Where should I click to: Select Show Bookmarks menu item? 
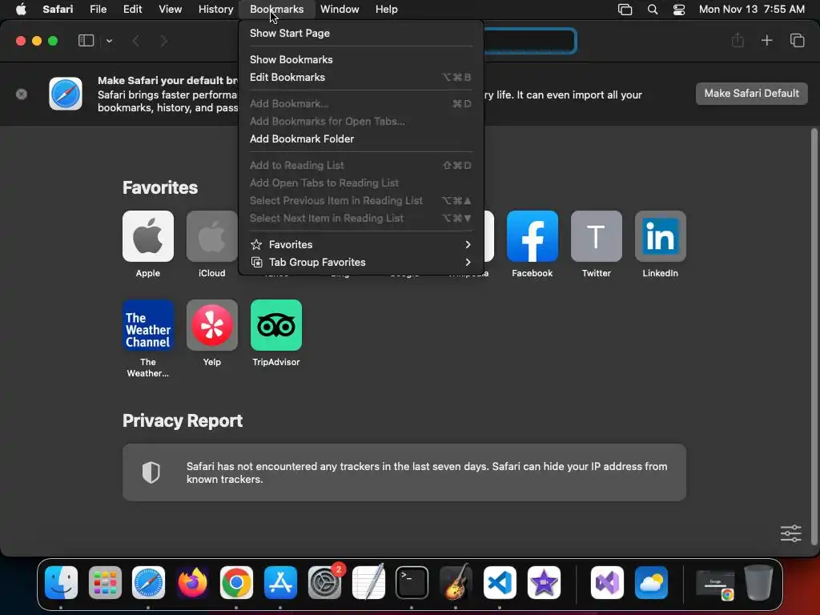(361, 59)
